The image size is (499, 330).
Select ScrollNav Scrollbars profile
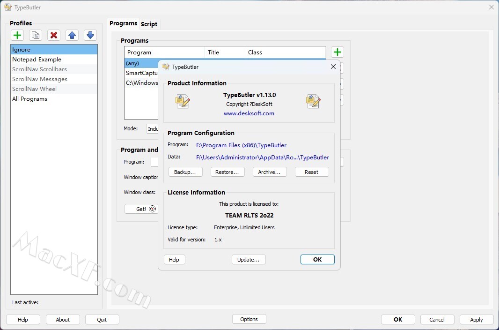tap(54, 69)
